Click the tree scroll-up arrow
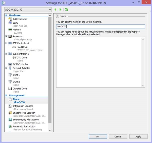The image size is (152, 143). tap(50, 15)
